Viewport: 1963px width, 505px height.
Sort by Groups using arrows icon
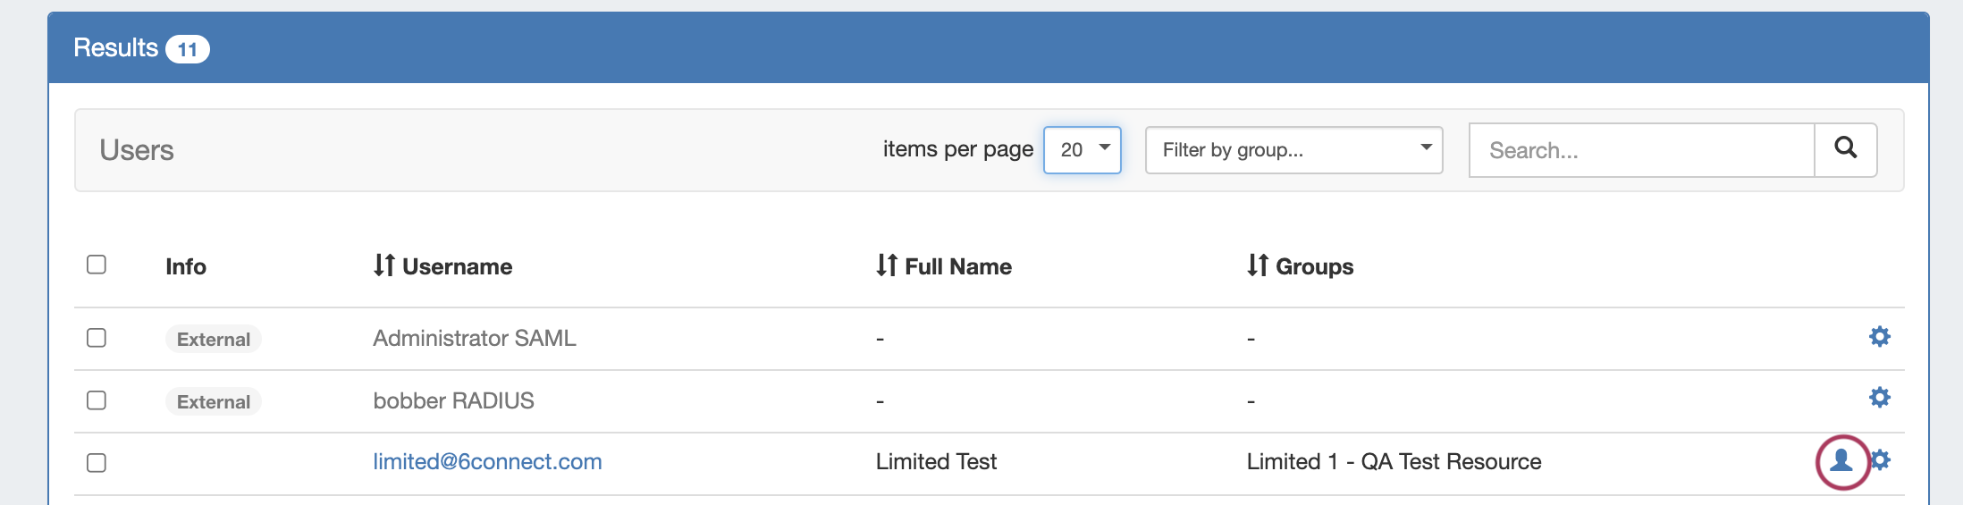[1258, 265]
